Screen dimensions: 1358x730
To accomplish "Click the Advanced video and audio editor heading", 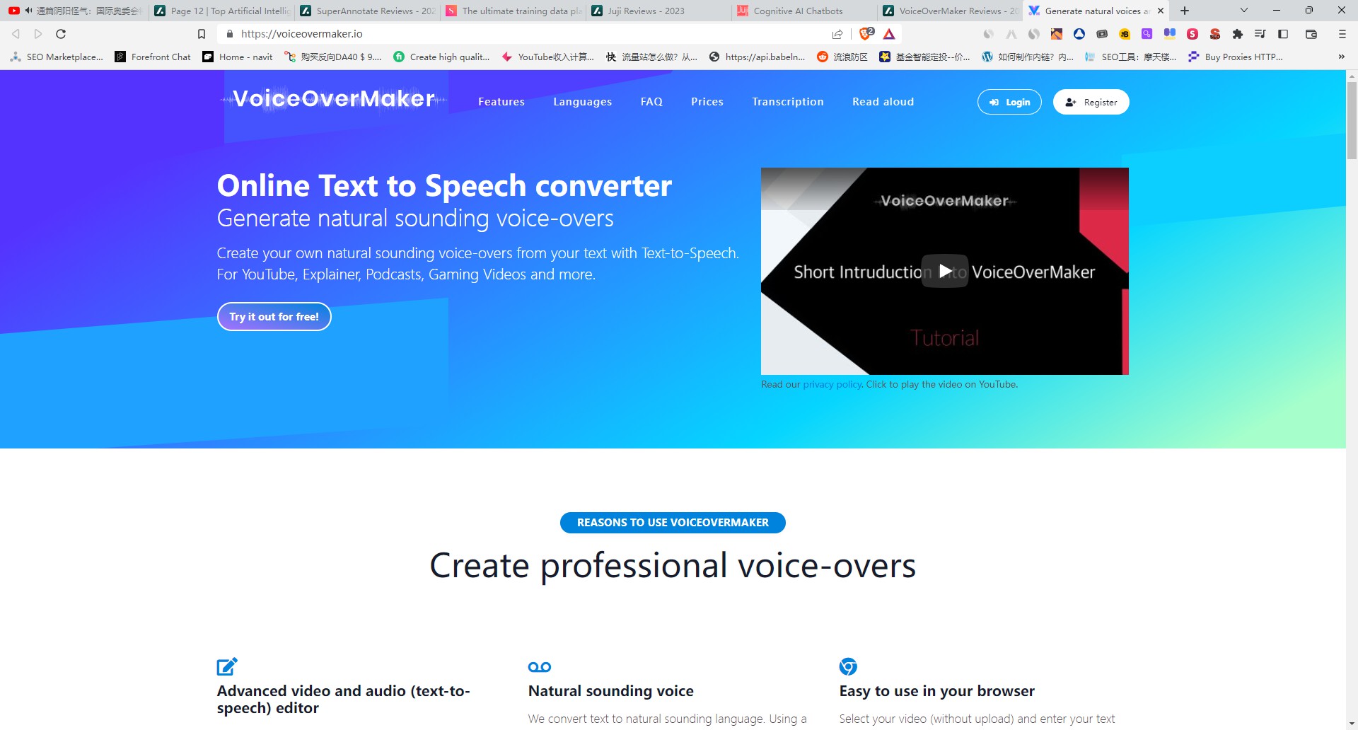I will point(344,700).
